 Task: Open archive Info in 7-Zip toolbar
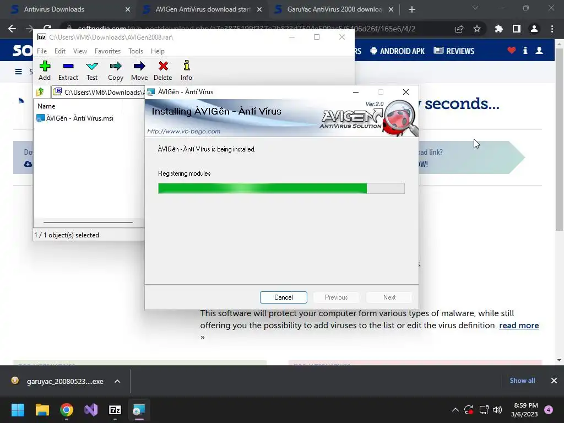coord(186,71)
